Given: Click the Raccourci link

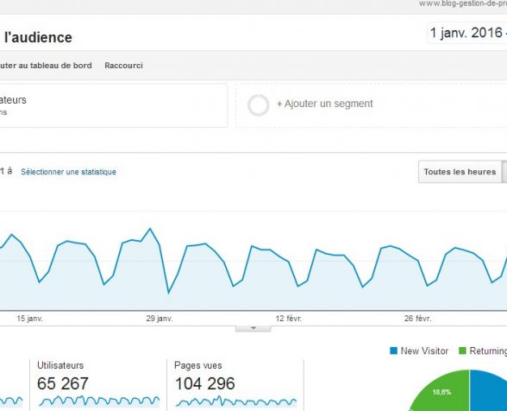Looking at the screenshot, I should 123,66.
